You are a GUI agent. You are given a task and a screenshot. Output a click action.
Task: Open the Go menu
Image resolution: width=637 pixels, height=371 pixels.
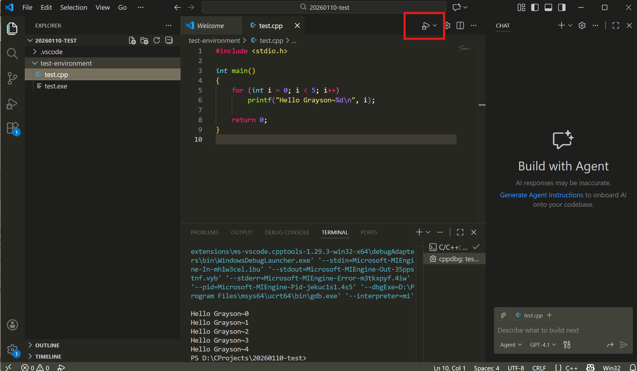tap(122, 7)
